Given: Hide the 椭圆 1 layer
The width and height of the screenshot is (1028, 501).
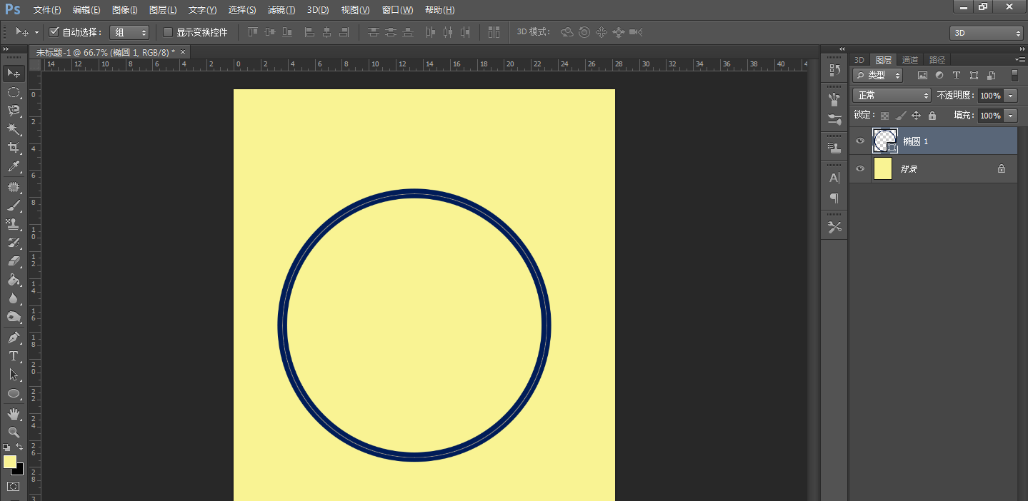Looking at the screenshot, I should click(860, 141).
